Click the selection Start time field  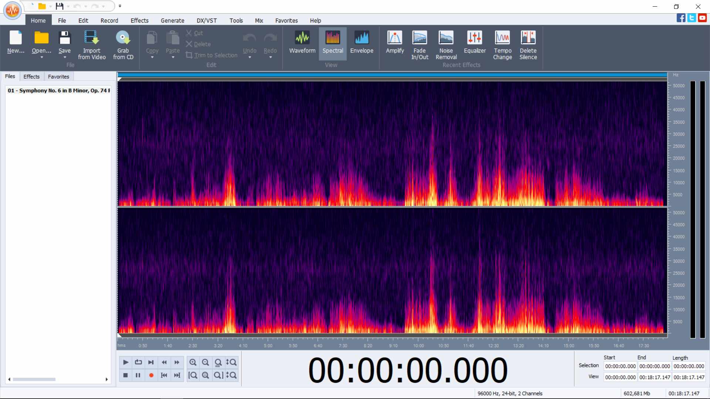(620, 366)
